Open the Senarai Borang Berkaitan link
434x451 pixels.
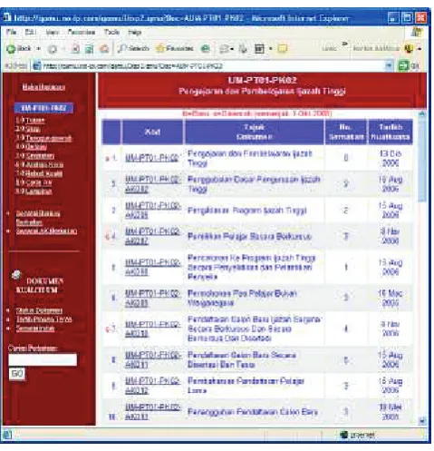click(38, 218)
